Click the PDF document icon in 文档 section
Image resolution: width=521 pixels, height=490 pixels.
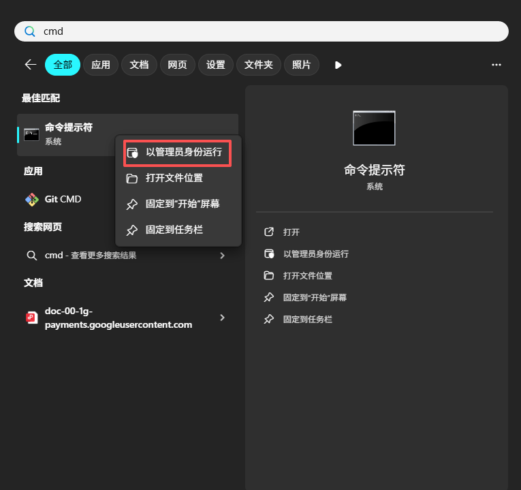click(31, 318)
